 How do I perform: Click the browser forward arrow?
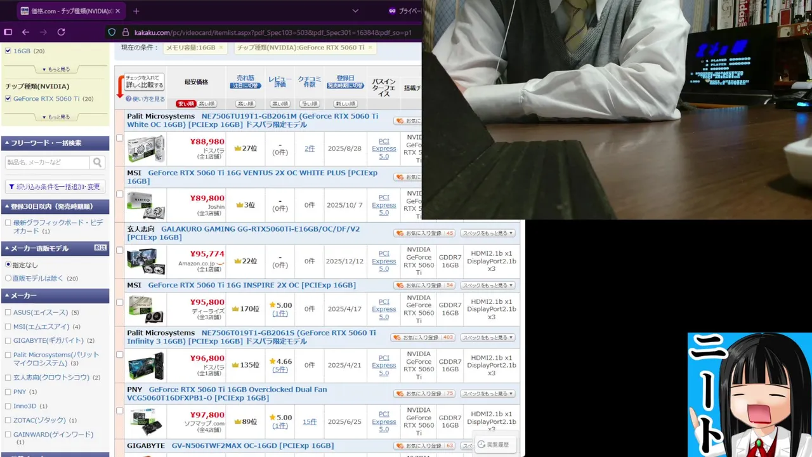43,32
